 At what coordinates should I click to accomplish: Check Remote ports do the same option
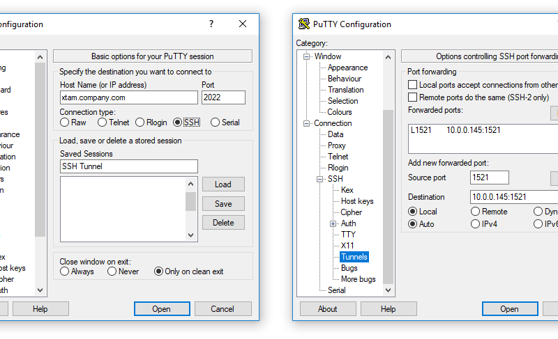coord(413,97)
